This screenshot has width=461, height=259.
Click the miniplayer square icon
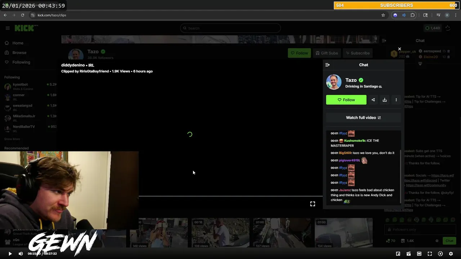(x=398, y=254)
